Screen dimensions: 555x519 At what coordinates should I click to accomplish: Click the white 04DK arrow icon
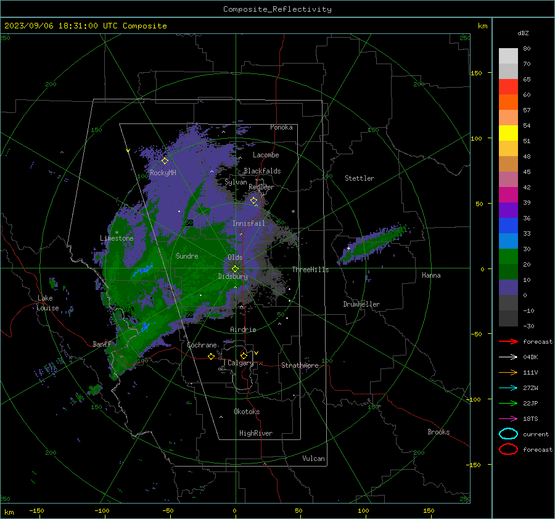coord(508,357)
